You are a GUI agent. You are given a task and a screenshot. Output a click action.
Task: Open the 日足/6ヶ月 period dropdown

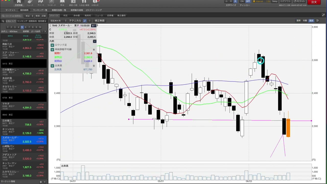click(x=58, y=21)
